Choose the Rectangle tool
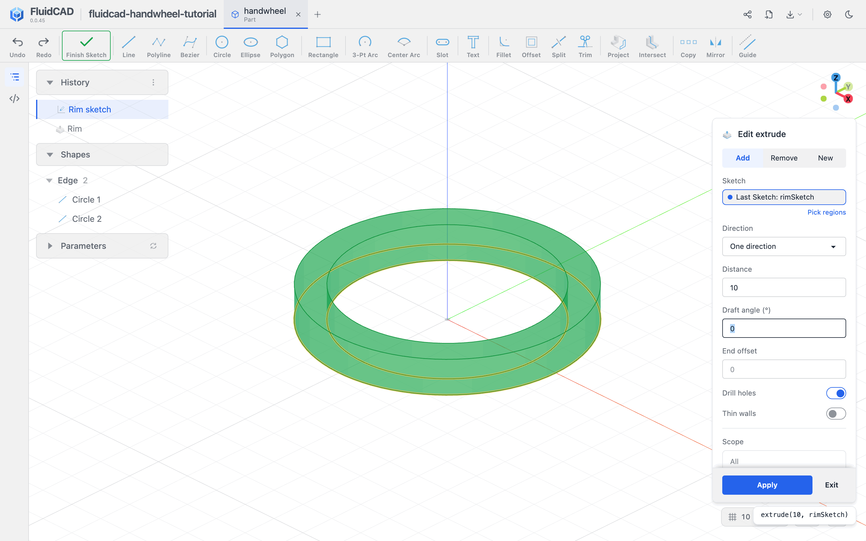The height and width of the screenshot is (541, 866). pyautogui.click(x=323, y=47)
